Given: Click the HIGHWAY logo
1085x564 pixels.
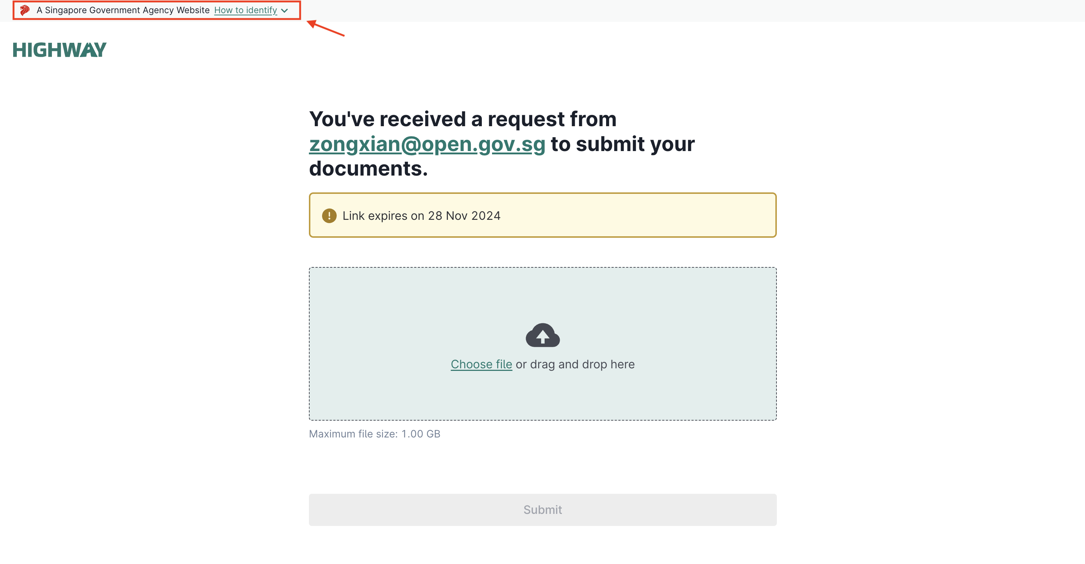Looking at the screenshot, I should 59,50.
